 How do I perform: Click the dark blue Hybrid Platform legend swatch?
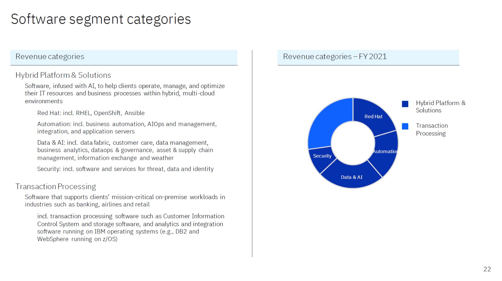pyautogui.click(x=405, y=104)
